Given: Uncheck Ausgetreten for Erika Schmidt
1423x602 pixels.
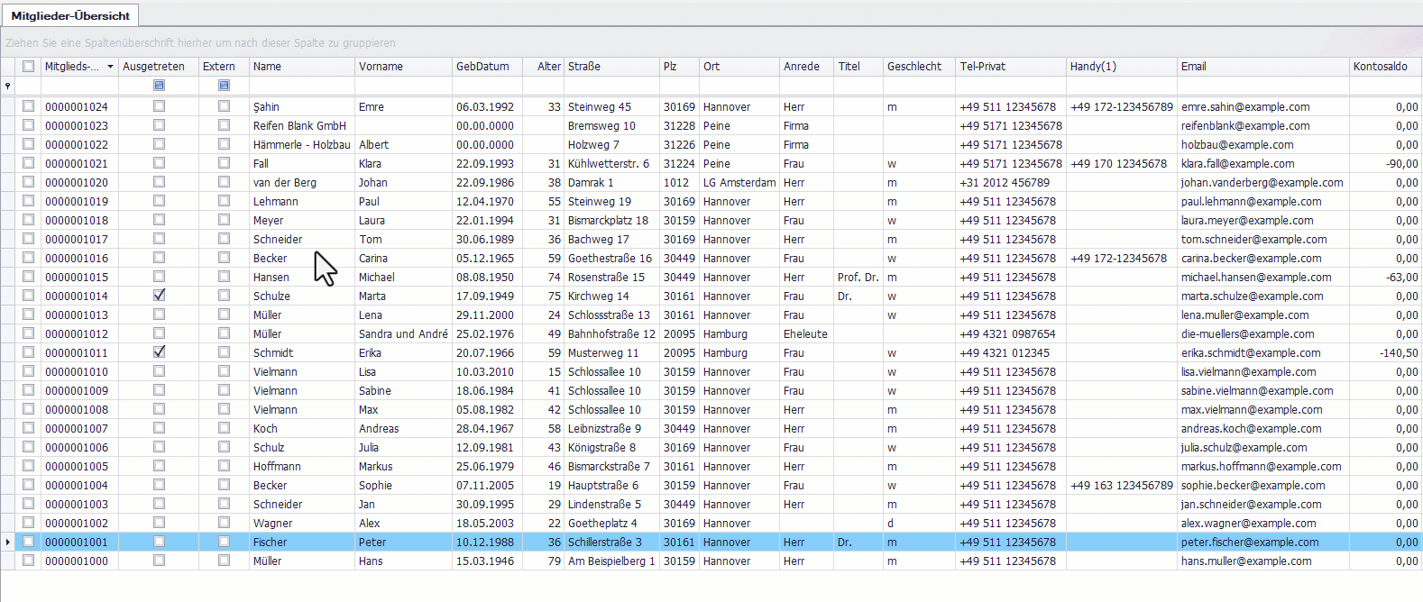Looking at the screenshot, I should (160, 352).
